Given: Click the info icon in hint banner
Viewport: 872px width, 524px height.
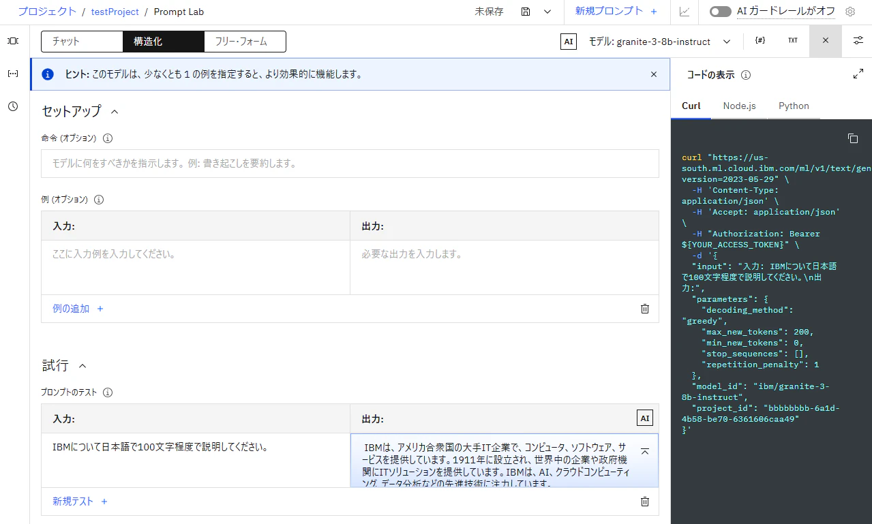Looking at the screenshot, I should pyautogui.click(x=48, y=74).
